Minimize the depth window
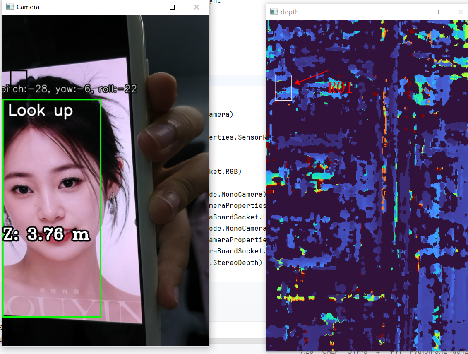 point(412,12)
